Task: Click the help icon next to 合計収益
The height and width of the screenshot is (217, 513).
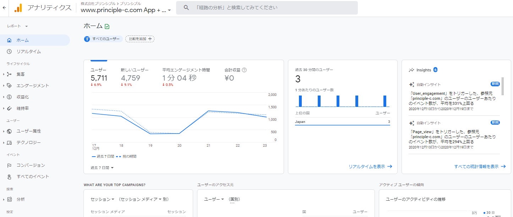Action: [x=244, y=70]
